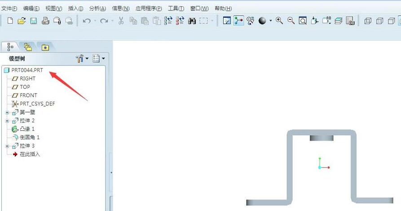Switch to wireframe display style
This screenshot has height=211, width=401.
tap(368, 21)
